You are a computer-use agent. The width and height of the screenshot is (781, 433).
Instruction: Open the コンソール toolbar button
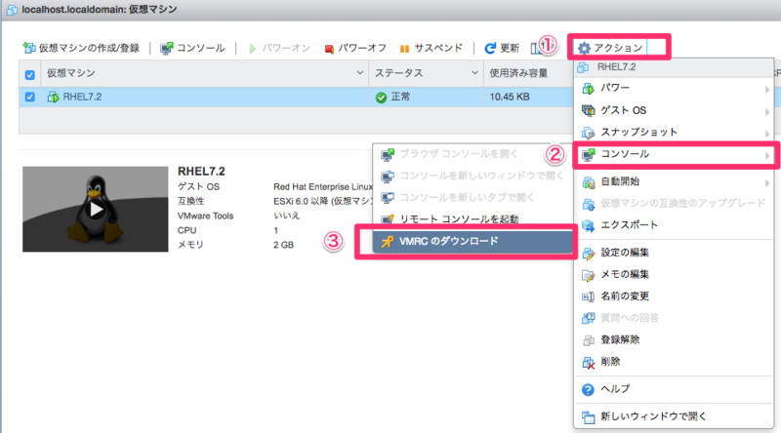(192, 48)
